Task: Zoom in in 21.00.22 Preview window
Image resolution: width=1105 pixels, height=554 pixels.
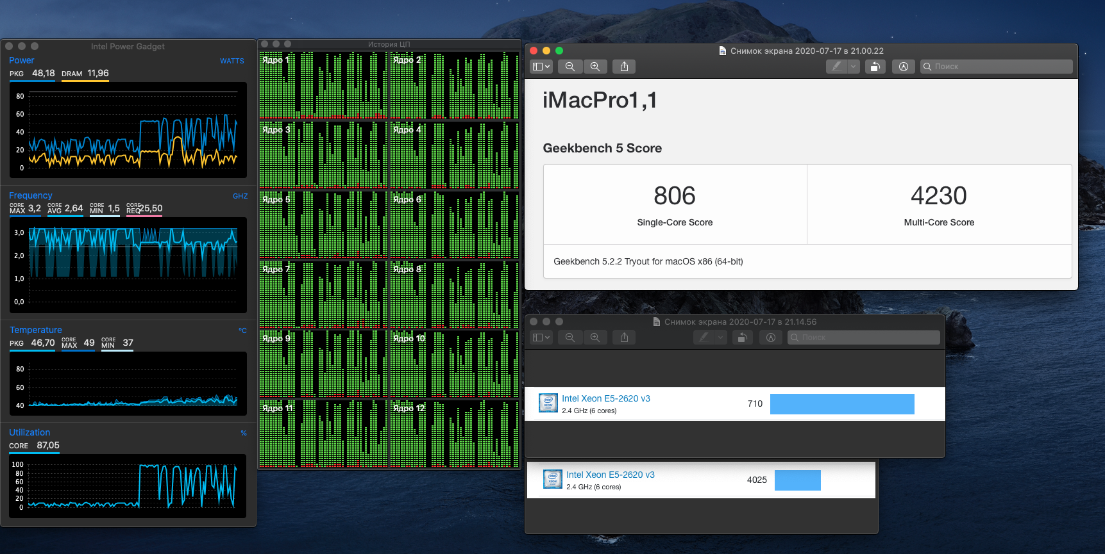Action: click(595, 67)
